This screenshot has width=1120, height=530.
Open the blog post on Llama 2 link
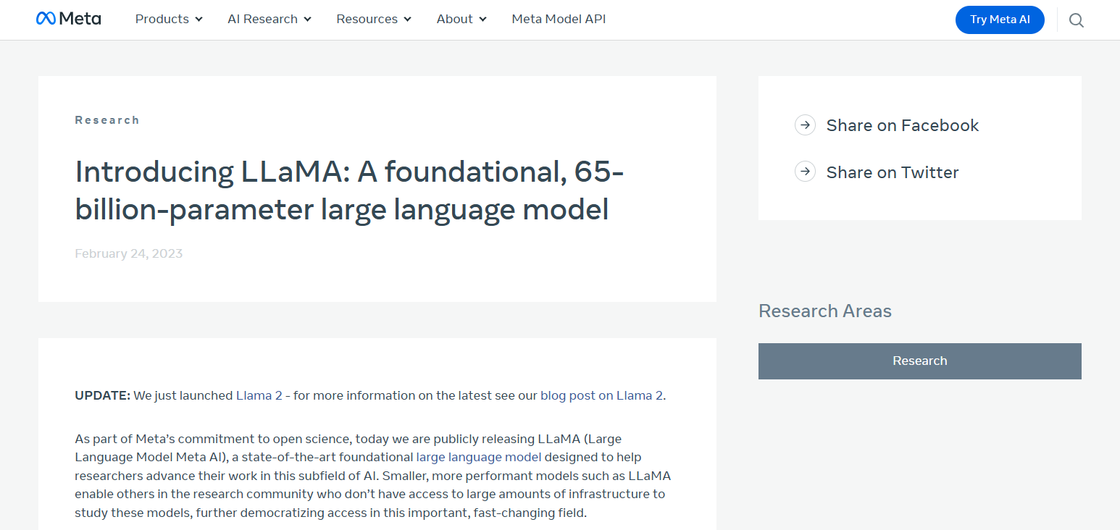click(x=601, y=395)
